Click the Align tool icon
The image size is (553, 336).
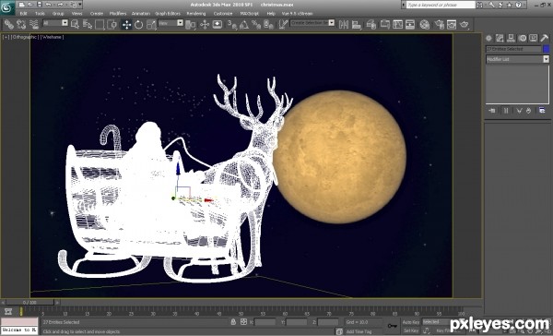[x=357, y=24]
